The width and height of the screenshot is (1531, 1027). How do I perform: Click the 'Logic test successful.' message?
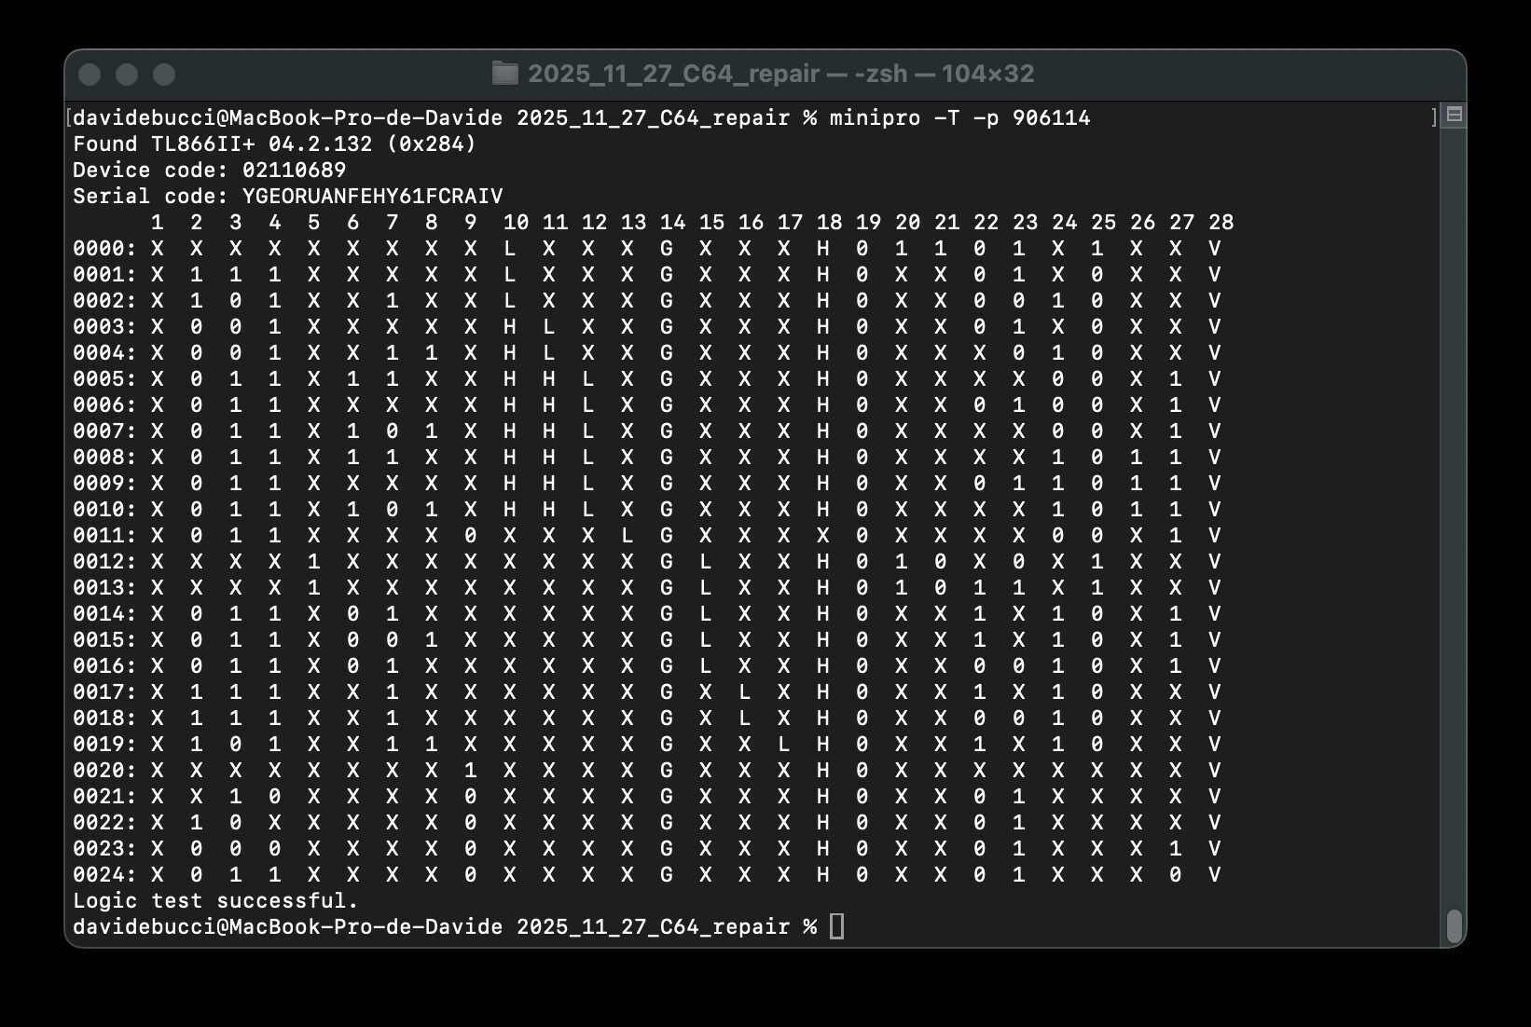[x=215, y=900]
